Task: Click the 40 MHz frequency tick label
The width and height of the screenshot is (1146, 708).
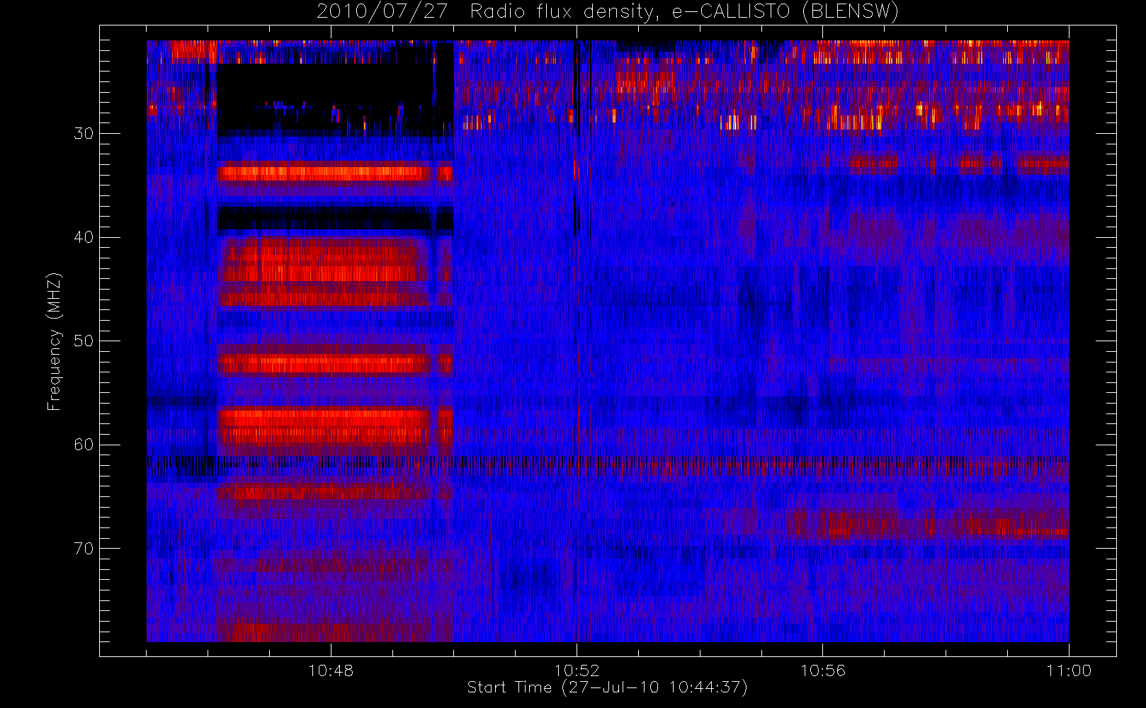Action: pyautogui.click(x=84, y=237)
